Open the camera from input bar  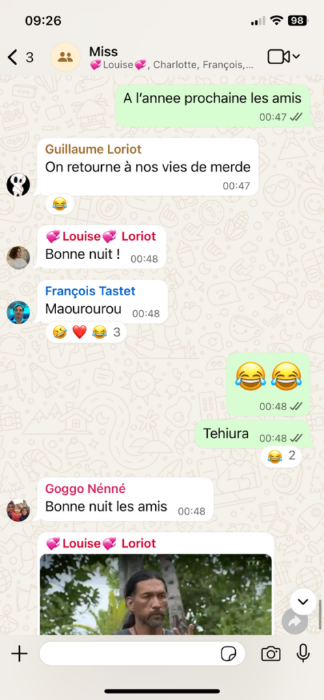271,654
